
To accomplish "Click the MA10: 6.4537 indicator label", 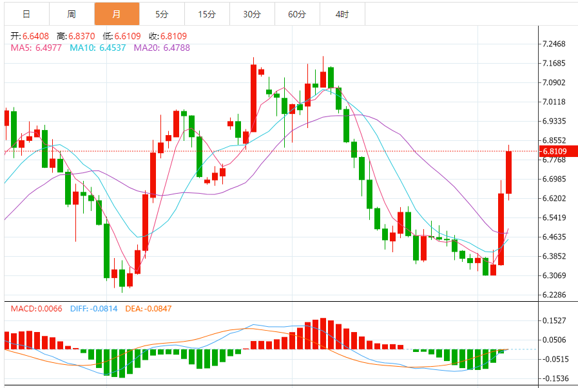I will coord(98,48).
